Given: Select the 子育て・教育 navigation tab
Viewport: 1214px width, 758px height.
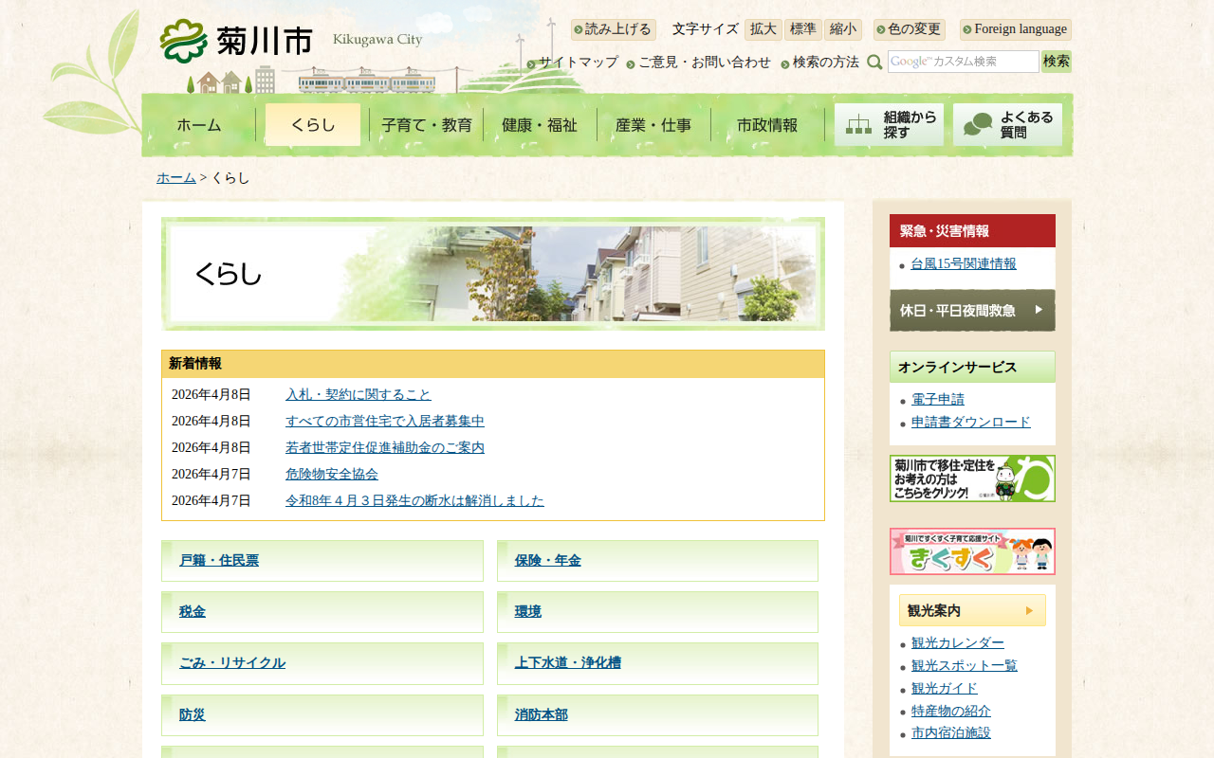Looking at the screenshot, I should 426,125.
